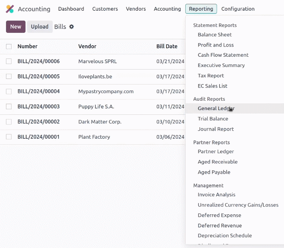Image resolution: width=284 pixels, height=248 pixels.
Task: Open Tax Report entry
Action: click(211, 76)
